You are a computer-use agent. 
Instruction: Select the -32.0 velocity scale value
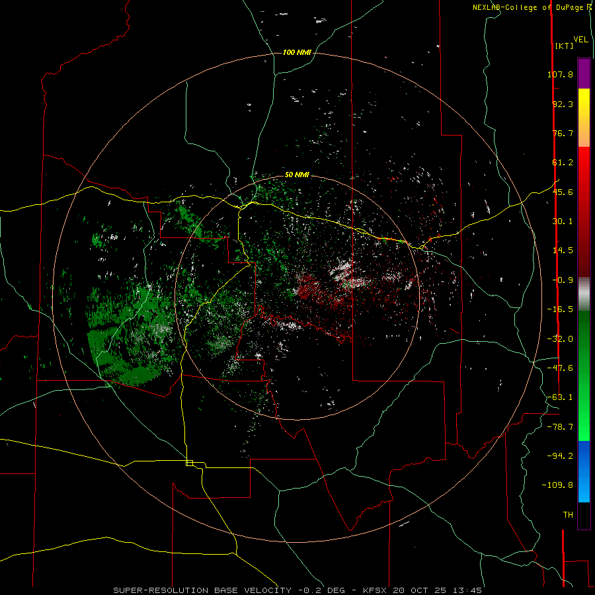[560, 339]
